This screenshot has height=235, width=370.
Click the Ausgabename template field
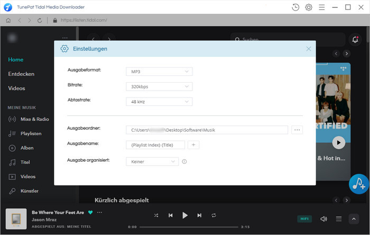pyautogui.click(x=155, y=145)
